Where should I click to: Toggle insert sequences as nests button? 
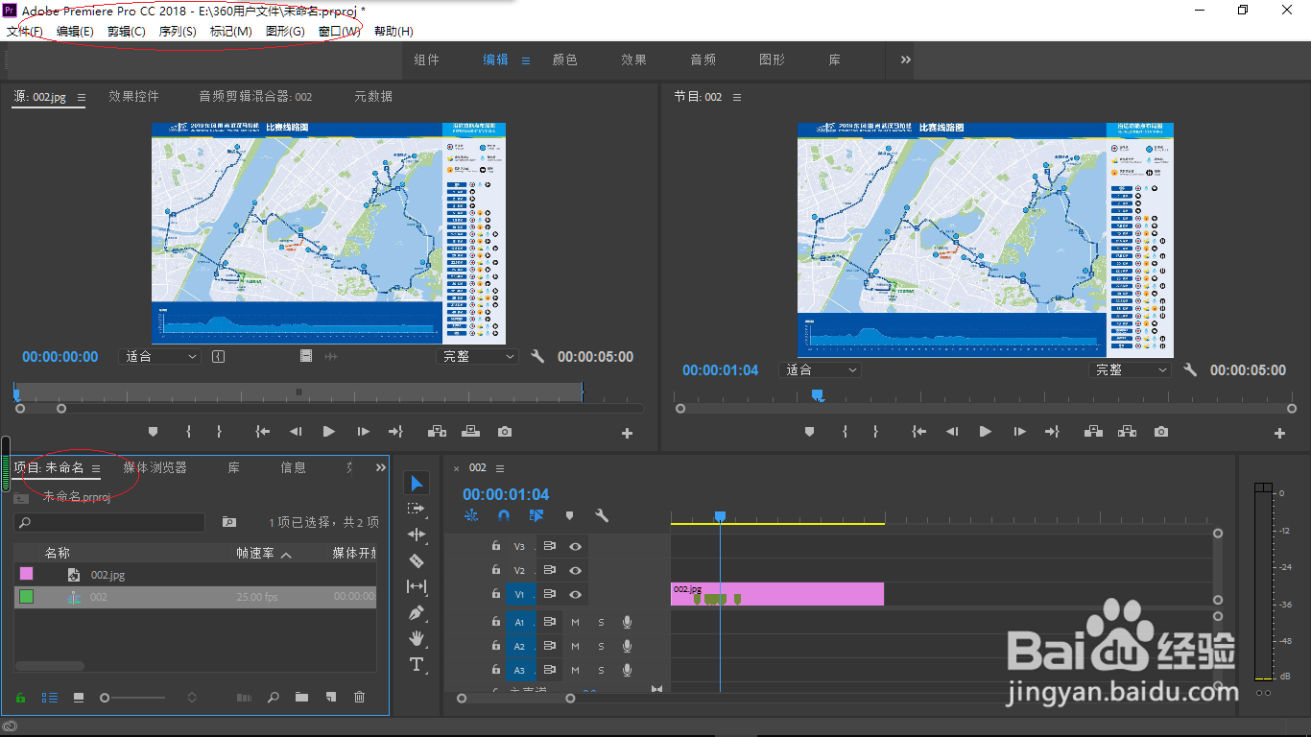[x=471, y=515]
